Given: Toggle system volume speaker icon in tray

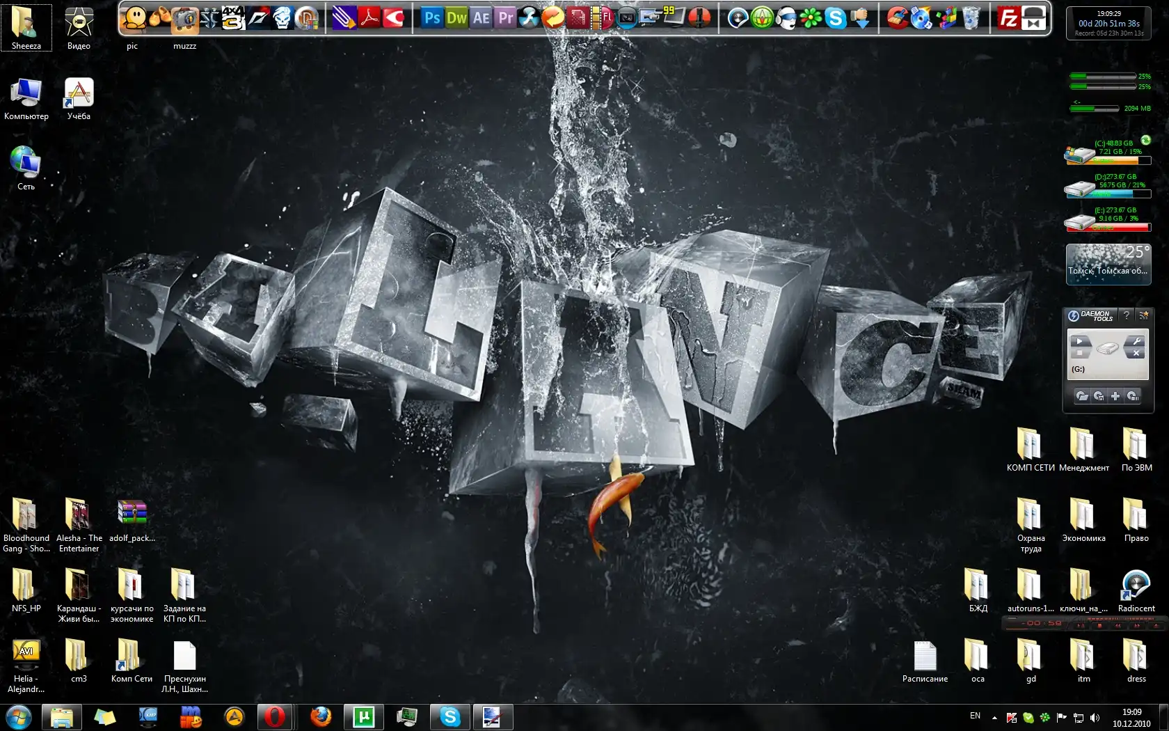Looking at the screenshot, I should (1095, 718).
